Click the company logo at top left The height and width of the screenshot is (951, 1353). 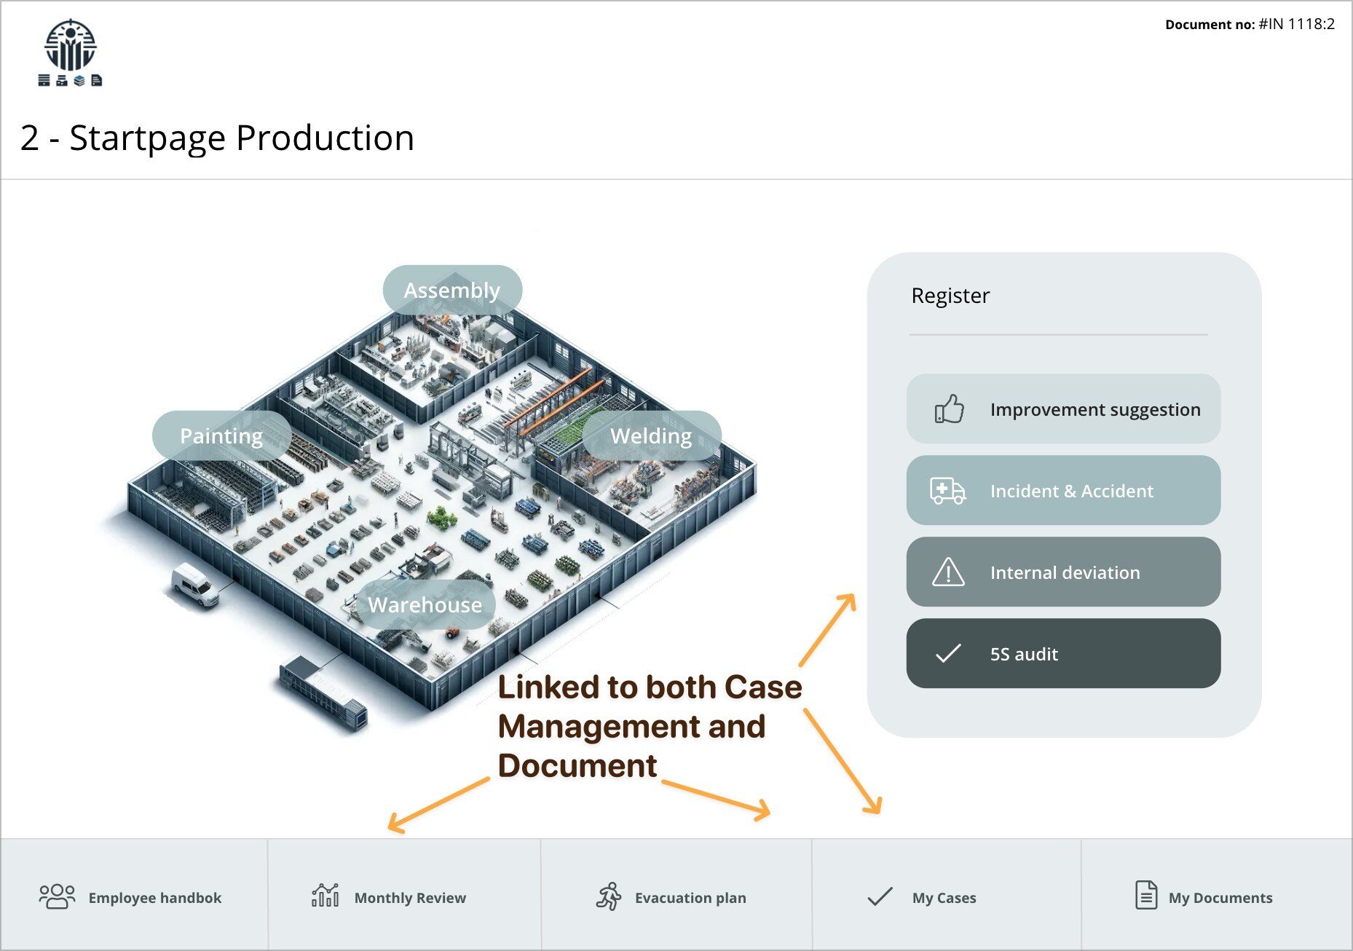[x=70, y=52]
